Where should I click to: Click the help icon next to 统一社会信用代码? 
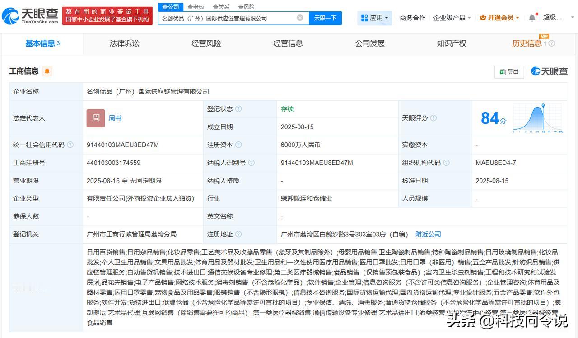70,145
